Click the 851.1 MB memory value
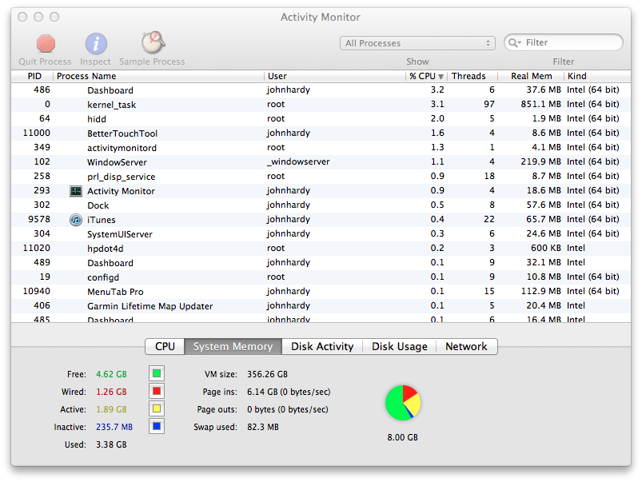The width and height of the screenshot is (642, 482). point(541,105)
